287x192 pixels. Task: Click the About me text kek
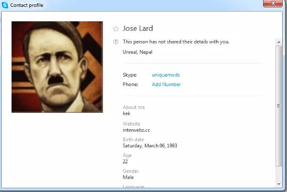127,114
